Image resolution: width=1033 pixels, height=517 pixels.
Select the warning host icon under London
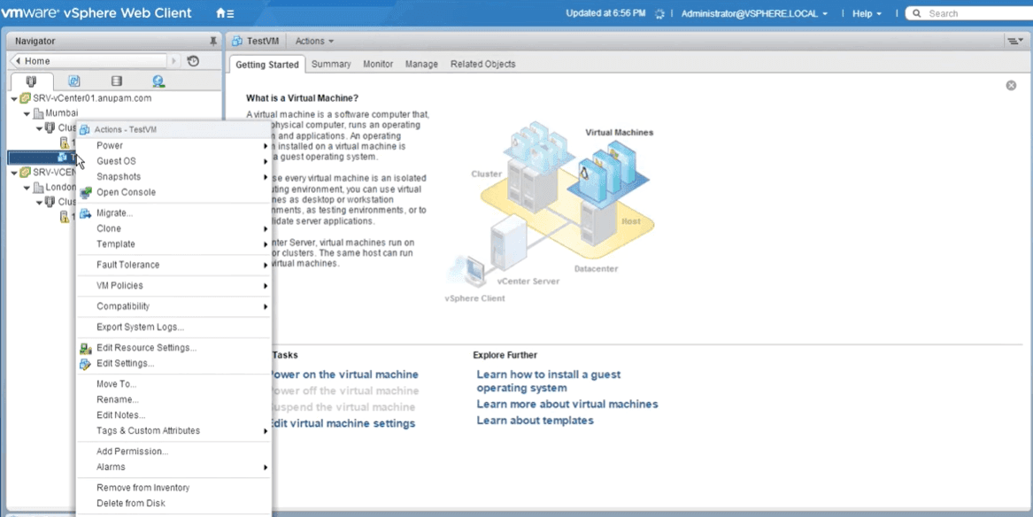tap(65, 217)
